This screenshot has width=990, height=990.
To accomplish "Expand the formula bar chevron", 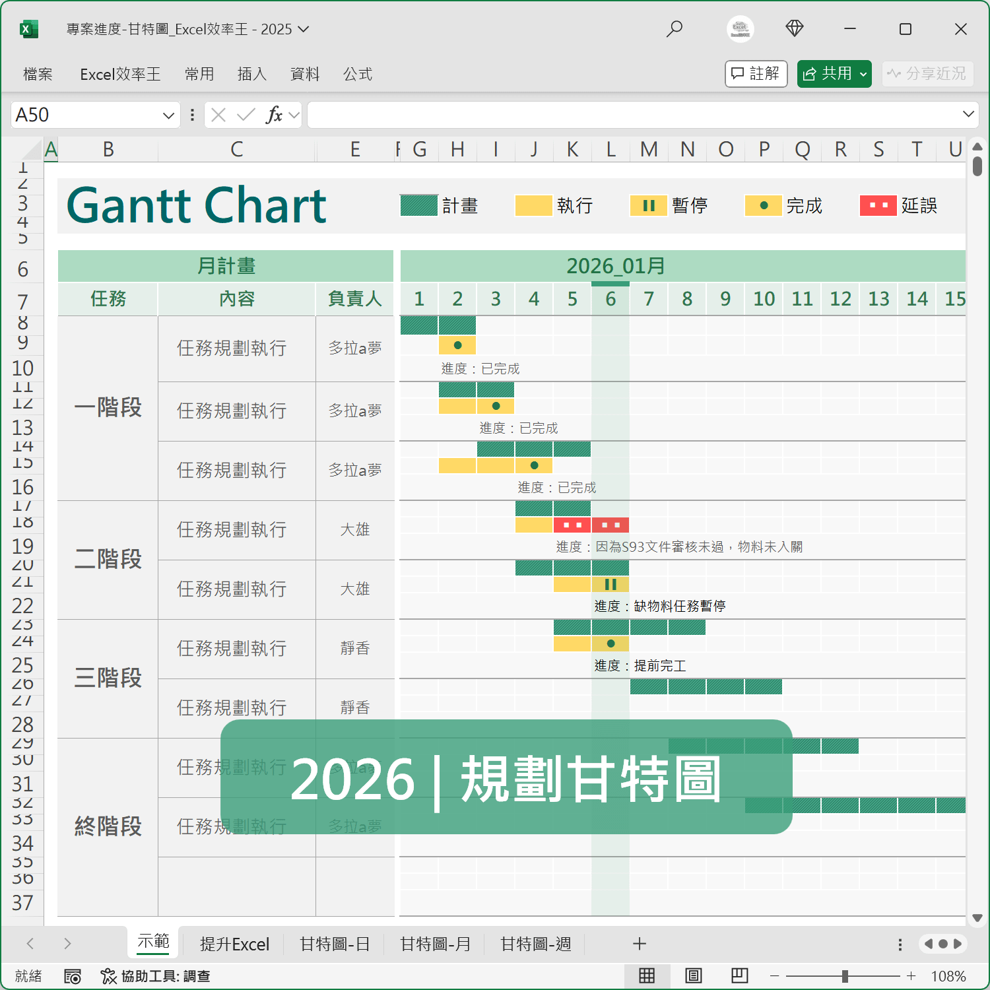I will tap(968, 114).
